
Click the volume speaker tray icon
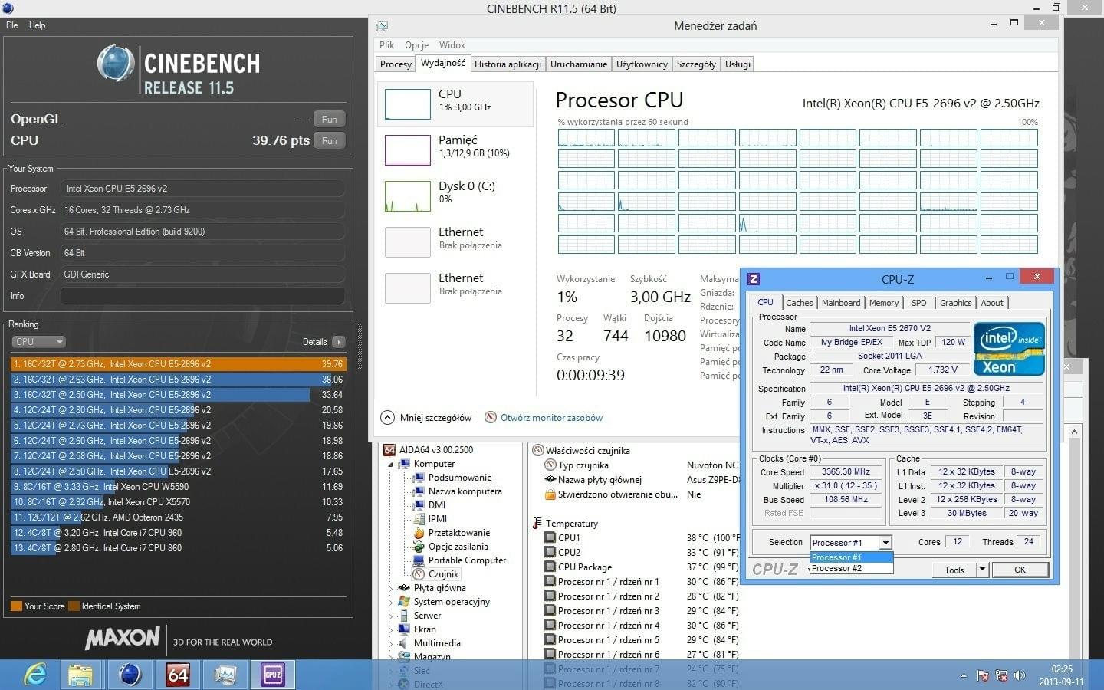pyautogui.click(x=1019, y=675)
